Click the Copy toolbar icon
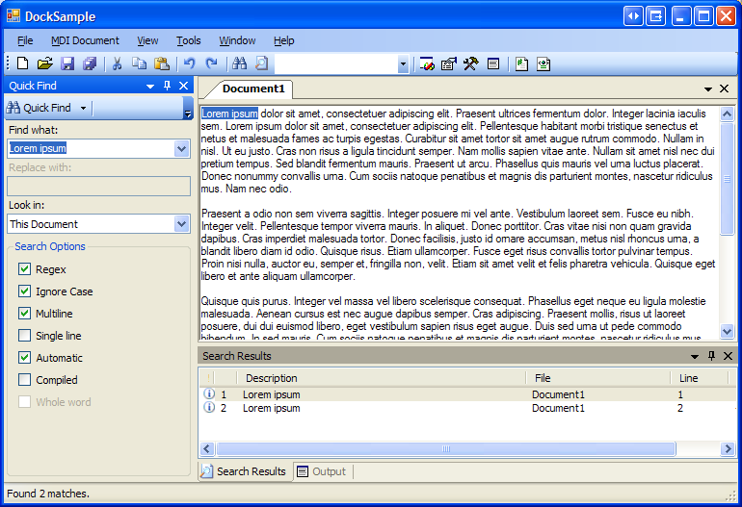 coord(139,63)
